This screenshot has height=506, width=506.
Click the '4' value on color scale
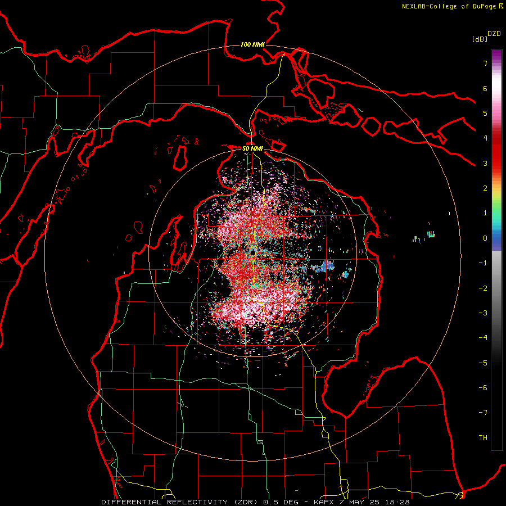tap(485, 138)
